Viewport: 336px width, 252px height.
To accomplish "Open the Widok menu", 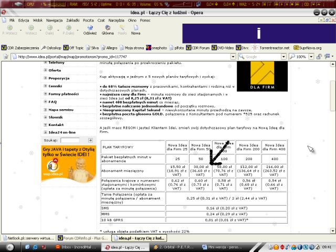I will point(38,20).
